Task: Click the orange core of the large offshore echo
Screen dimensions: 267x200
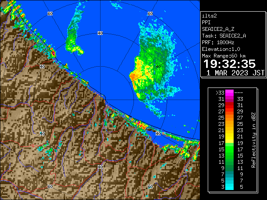Action: pyautogui.click(x=133, y=77)
